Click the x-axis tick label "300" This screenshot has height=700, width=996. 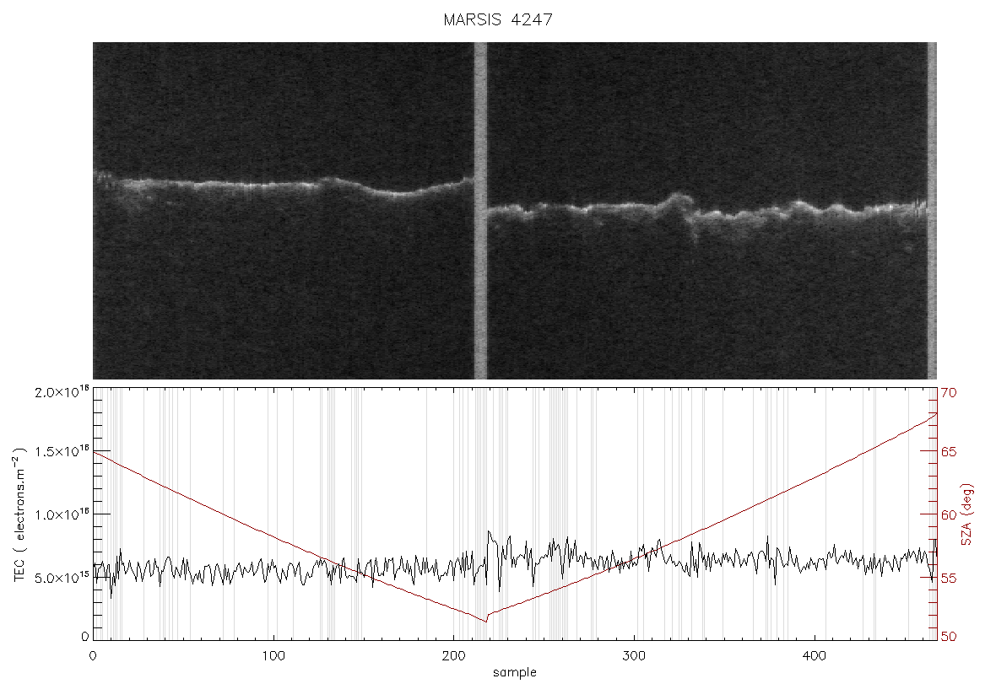(x=634, y=655)
